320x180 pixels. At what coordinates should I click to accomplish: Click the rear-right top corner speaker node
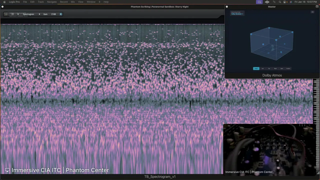[292, 32]
